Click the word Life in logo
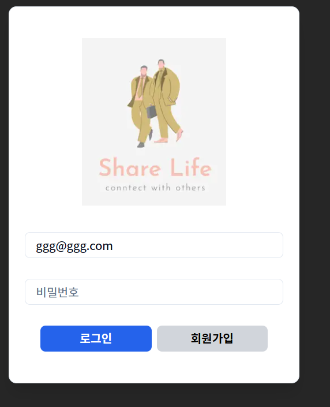 pos(191,167)
